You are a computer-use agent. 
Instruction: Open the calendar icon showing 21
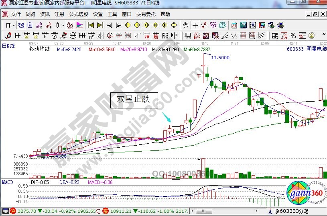point(234,25)
